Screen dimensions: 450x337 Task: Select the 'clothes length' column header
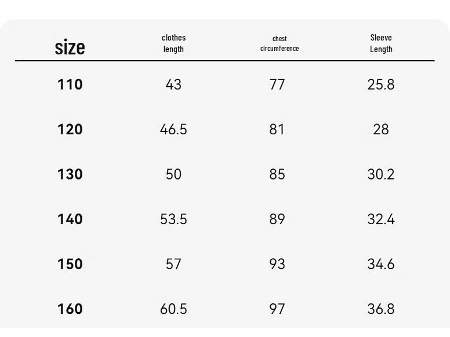click(x=173, y=43)
